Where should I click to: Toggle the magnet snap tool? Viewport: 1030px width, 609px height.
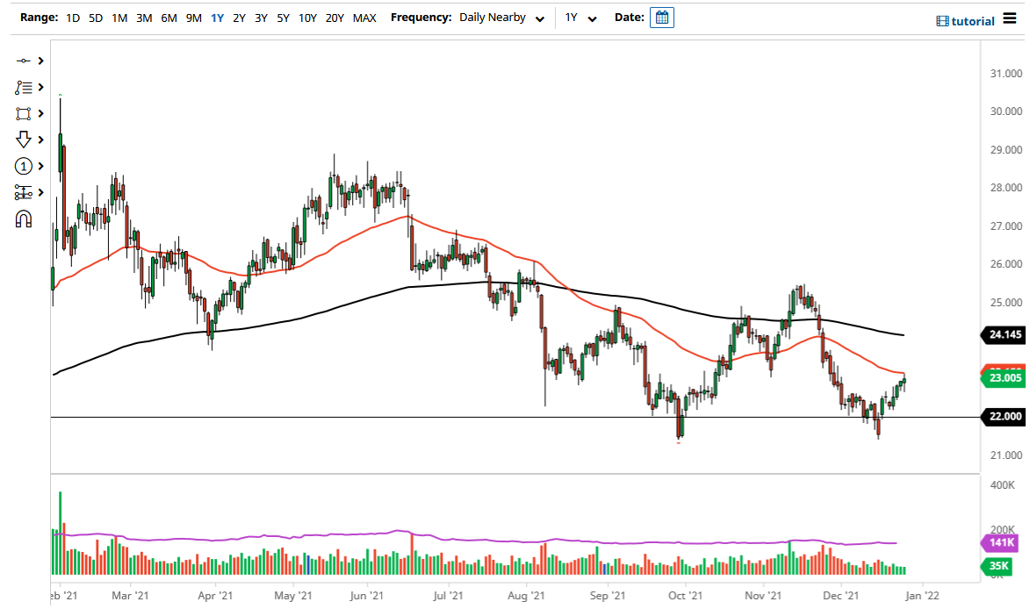point(23,219)
